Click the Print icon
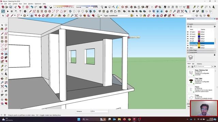The image size is (218, 122). [41, 7]
